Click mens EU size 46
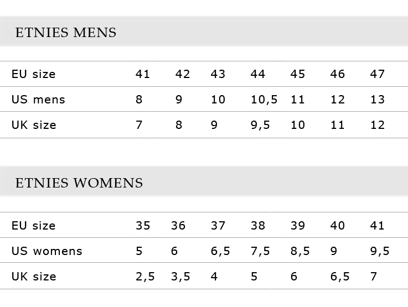Viewport: 408px width, 307px height. pos(338,74)
